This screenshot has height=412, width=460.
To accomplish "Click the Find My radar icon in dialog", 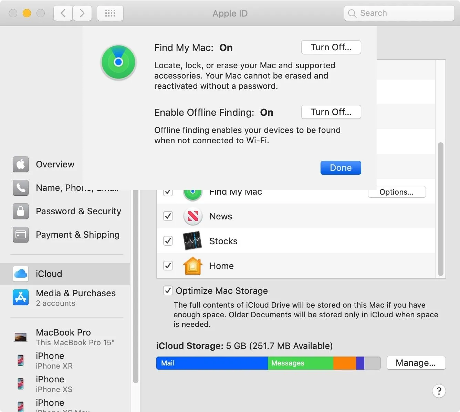I will click(x=118, y=62).
